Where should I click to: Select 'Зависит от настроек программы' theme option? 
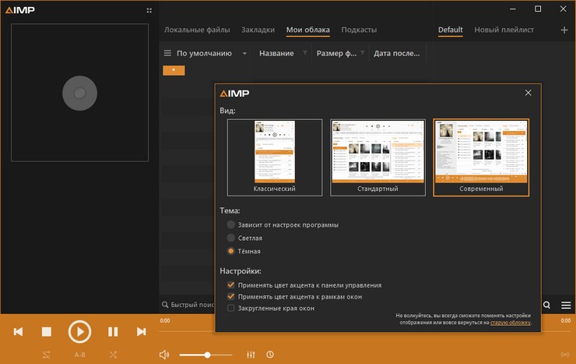point(231,224)
